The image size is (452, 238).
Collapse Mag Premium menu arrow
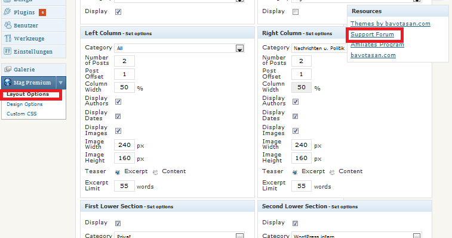(61, 83)
